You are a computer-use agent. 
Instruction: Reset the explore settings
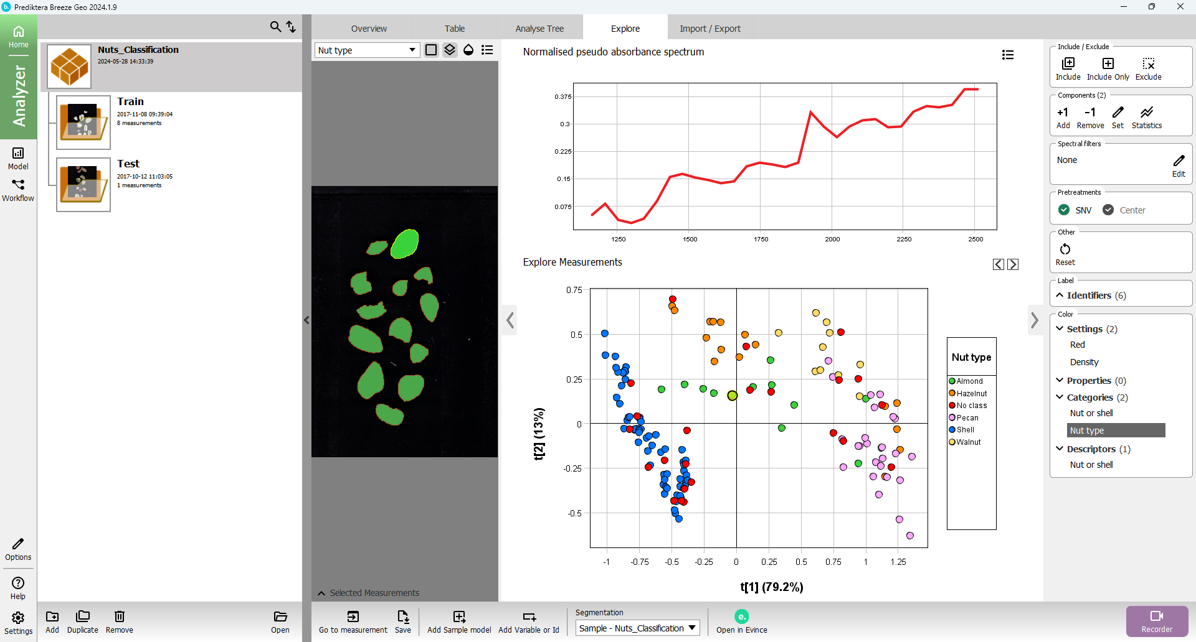point(1065,249)
